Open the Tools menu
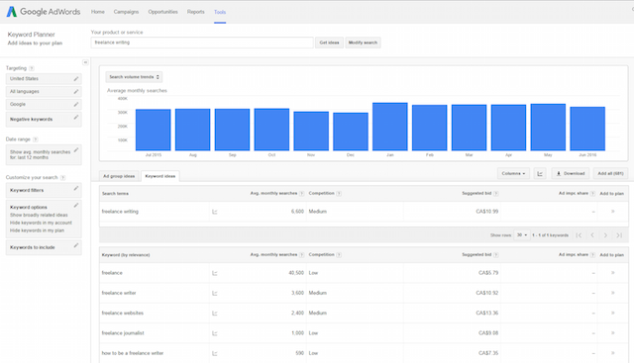This screenshot has height=363, width=634. [x=220, y=12]
